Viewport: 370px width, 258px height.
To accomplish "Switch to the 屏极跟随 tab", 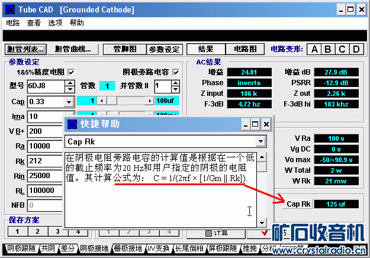I will [x=223, y=249].
